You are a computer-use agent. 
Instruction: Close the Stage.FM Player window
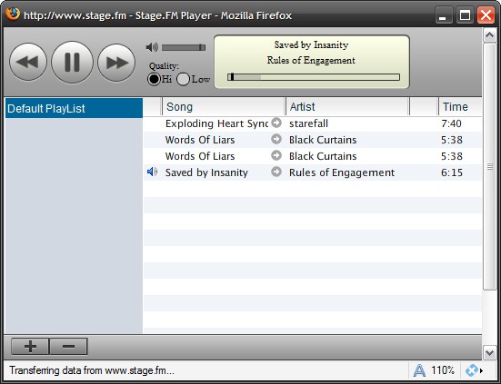coord(486,15)
